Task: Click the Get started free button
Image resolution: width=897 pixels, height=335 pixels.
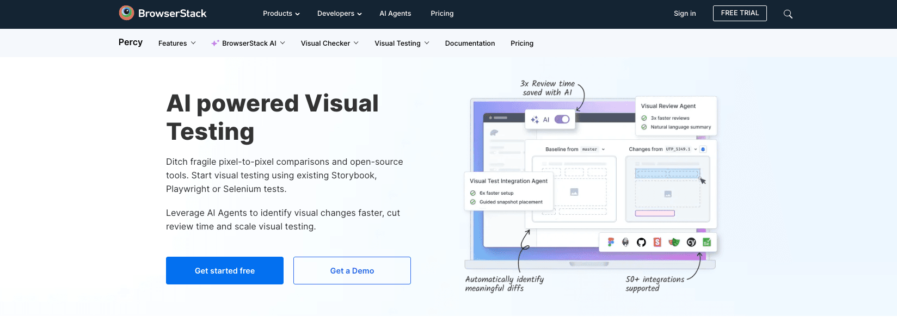Action: [x=225, y=270]
